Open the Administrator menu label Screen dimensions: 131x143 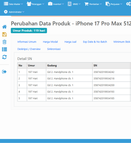(x=15, y=12)
